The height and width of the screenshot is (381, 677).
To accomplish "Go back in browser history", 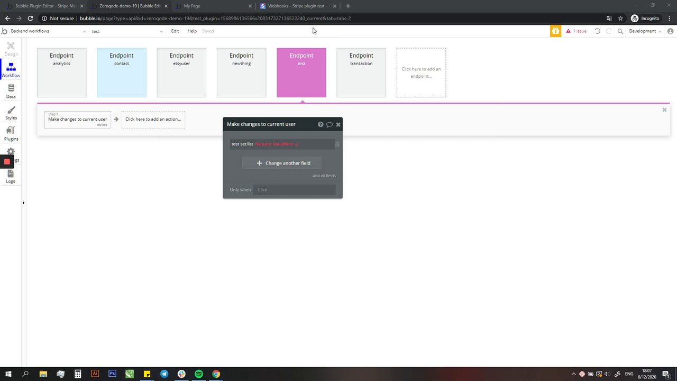I will 7,18.
